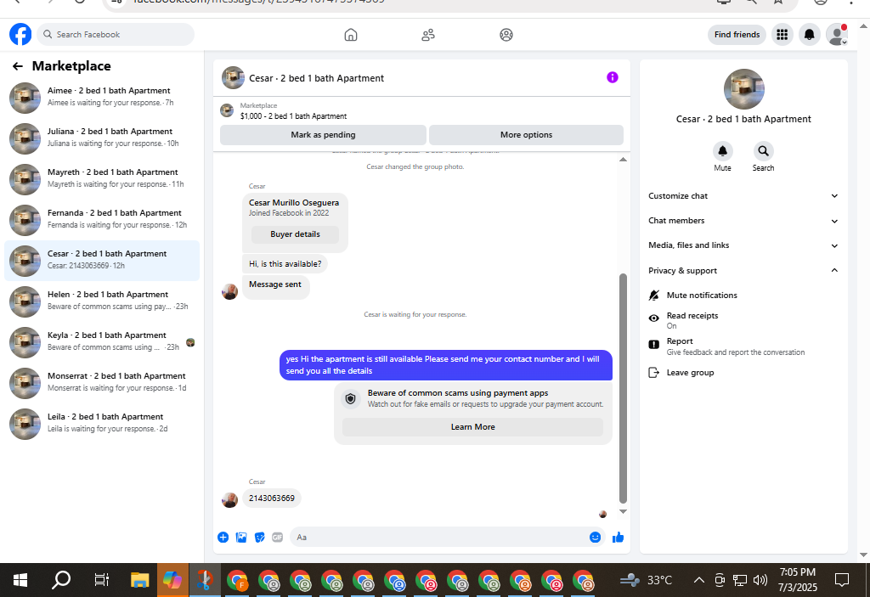Click More options button
Image resolution: width=870 pixels, height=597 pixels.
tap(526, 135)
